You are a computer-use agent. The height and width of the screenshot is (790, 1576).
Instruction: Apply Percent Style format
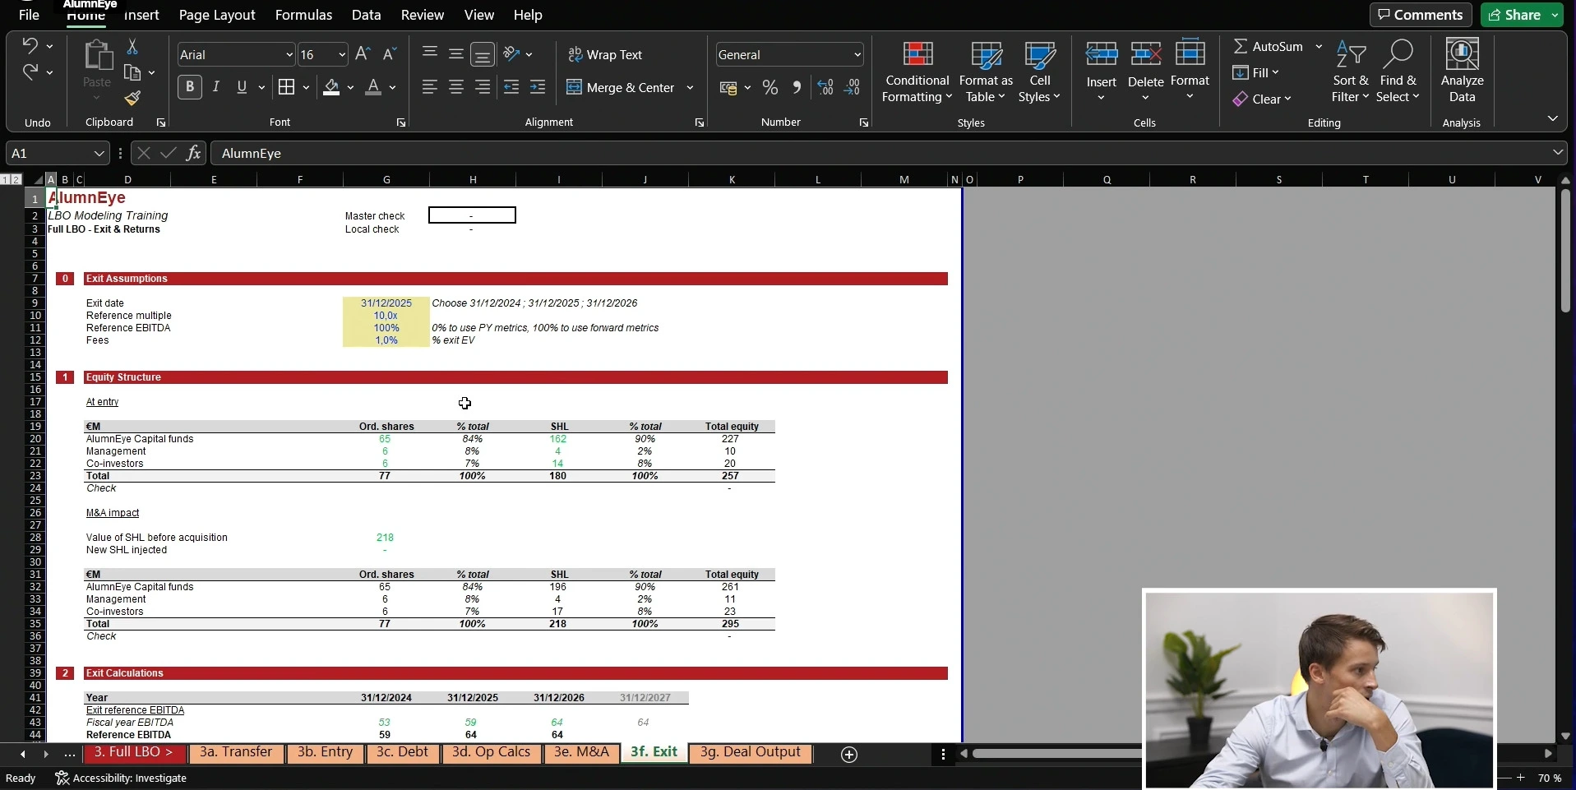[x=770, y=87]
